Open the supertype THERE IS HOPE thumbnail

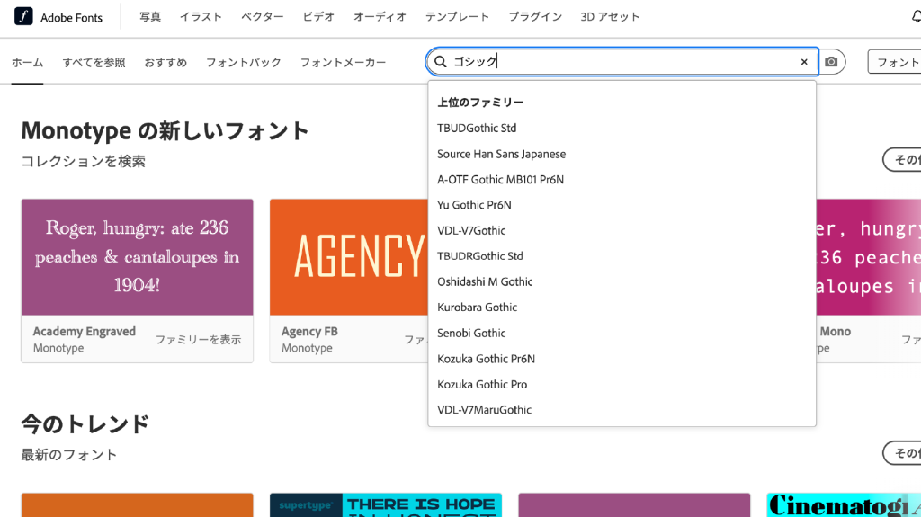(386, 505)
